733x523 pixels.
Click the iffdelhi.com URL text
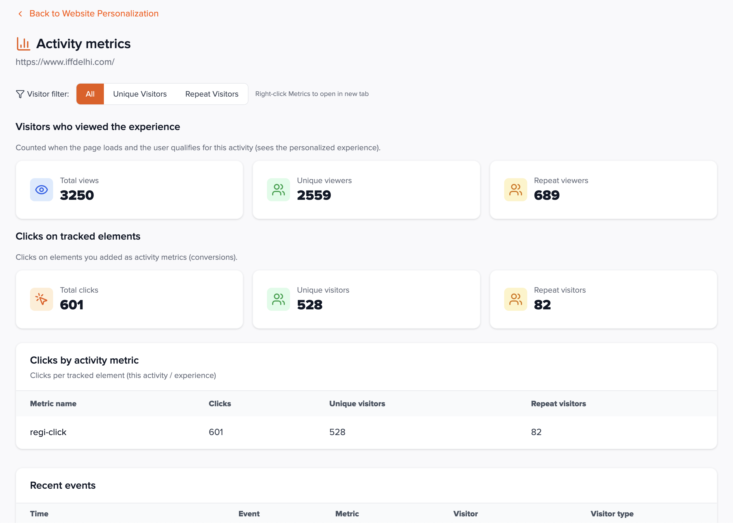65,62
